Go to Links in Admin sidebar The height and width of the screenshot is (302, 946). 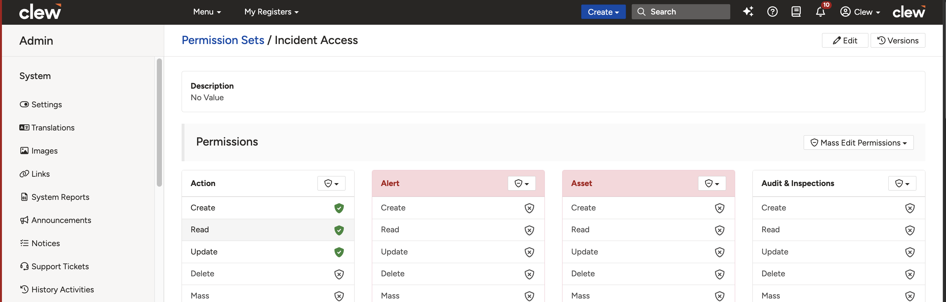coord(35,174)
